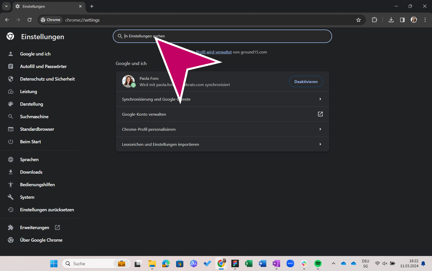This screenshot has height=271, width=432.
Task: Open the blue checkmark app on the taskbar
Action: pyautogui.click(x=207, y=263)
